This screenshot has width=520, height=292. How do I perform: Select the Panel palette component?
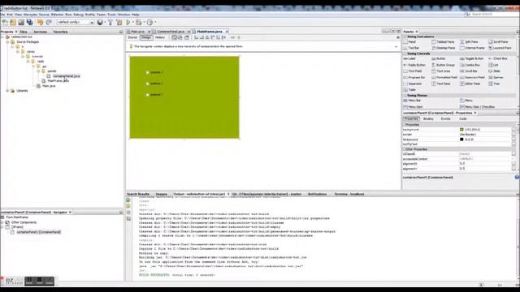pyautogui.click(x=409, y=42)
